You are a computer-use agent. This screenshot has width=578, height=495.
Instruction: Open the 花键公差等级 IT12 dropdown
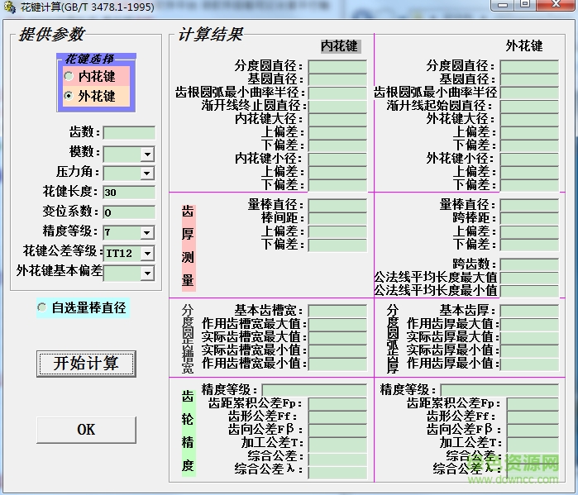(x=147, y=253)
